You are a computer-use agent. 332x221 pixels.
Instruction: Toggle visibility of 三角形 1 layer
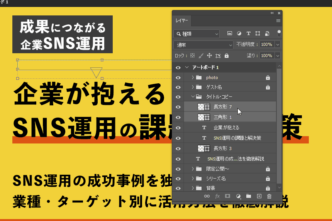(x=178, y=117)
